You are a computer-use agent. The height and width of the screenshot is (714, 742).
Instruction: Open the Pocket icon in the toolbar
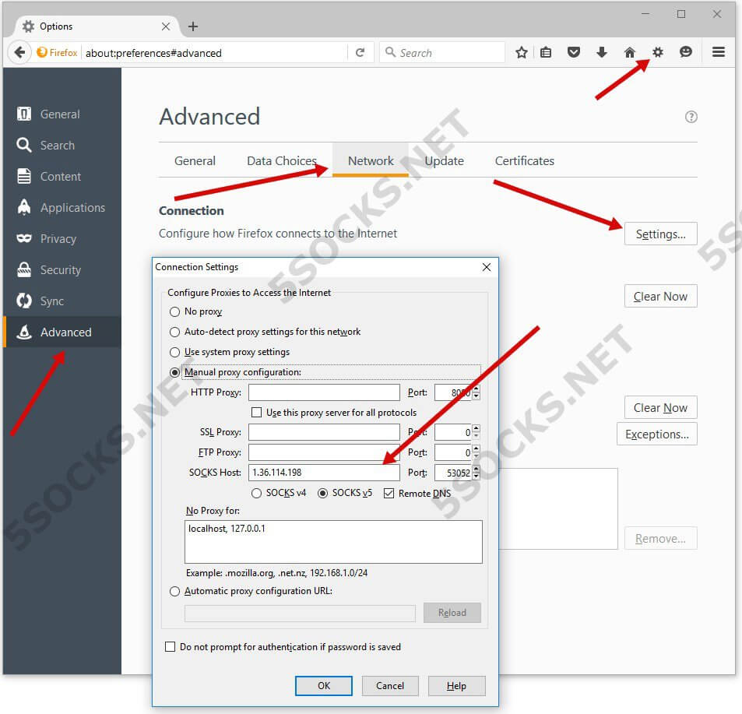(574, 52)
